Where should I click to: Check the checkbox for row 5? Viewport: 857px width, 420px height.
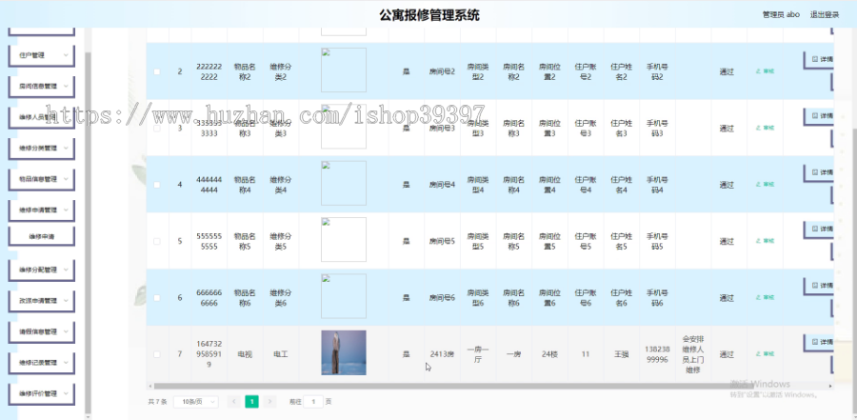(157, 241)
